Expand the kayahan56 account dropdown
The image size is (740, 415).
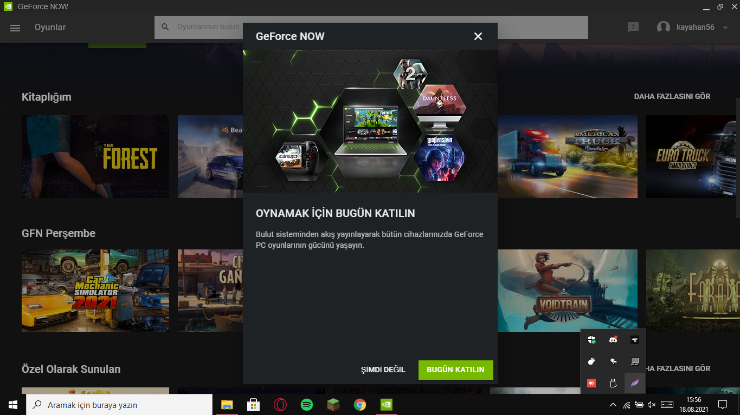tap(725, 28)
